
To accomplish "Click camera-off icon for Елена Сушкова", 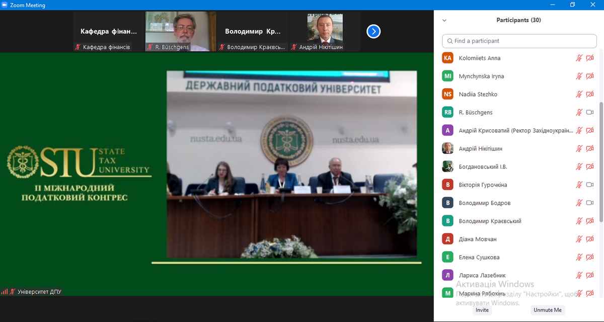I will click(590, 258).
